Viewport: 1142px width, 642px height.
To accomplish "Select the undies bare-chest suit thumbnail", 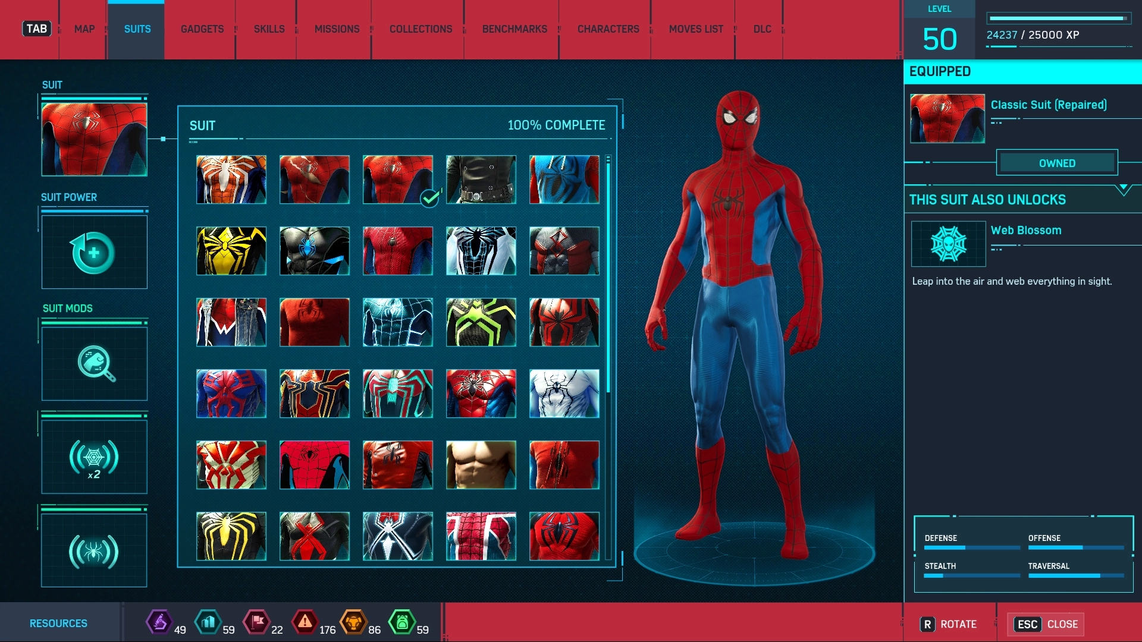I will point(481,465).
